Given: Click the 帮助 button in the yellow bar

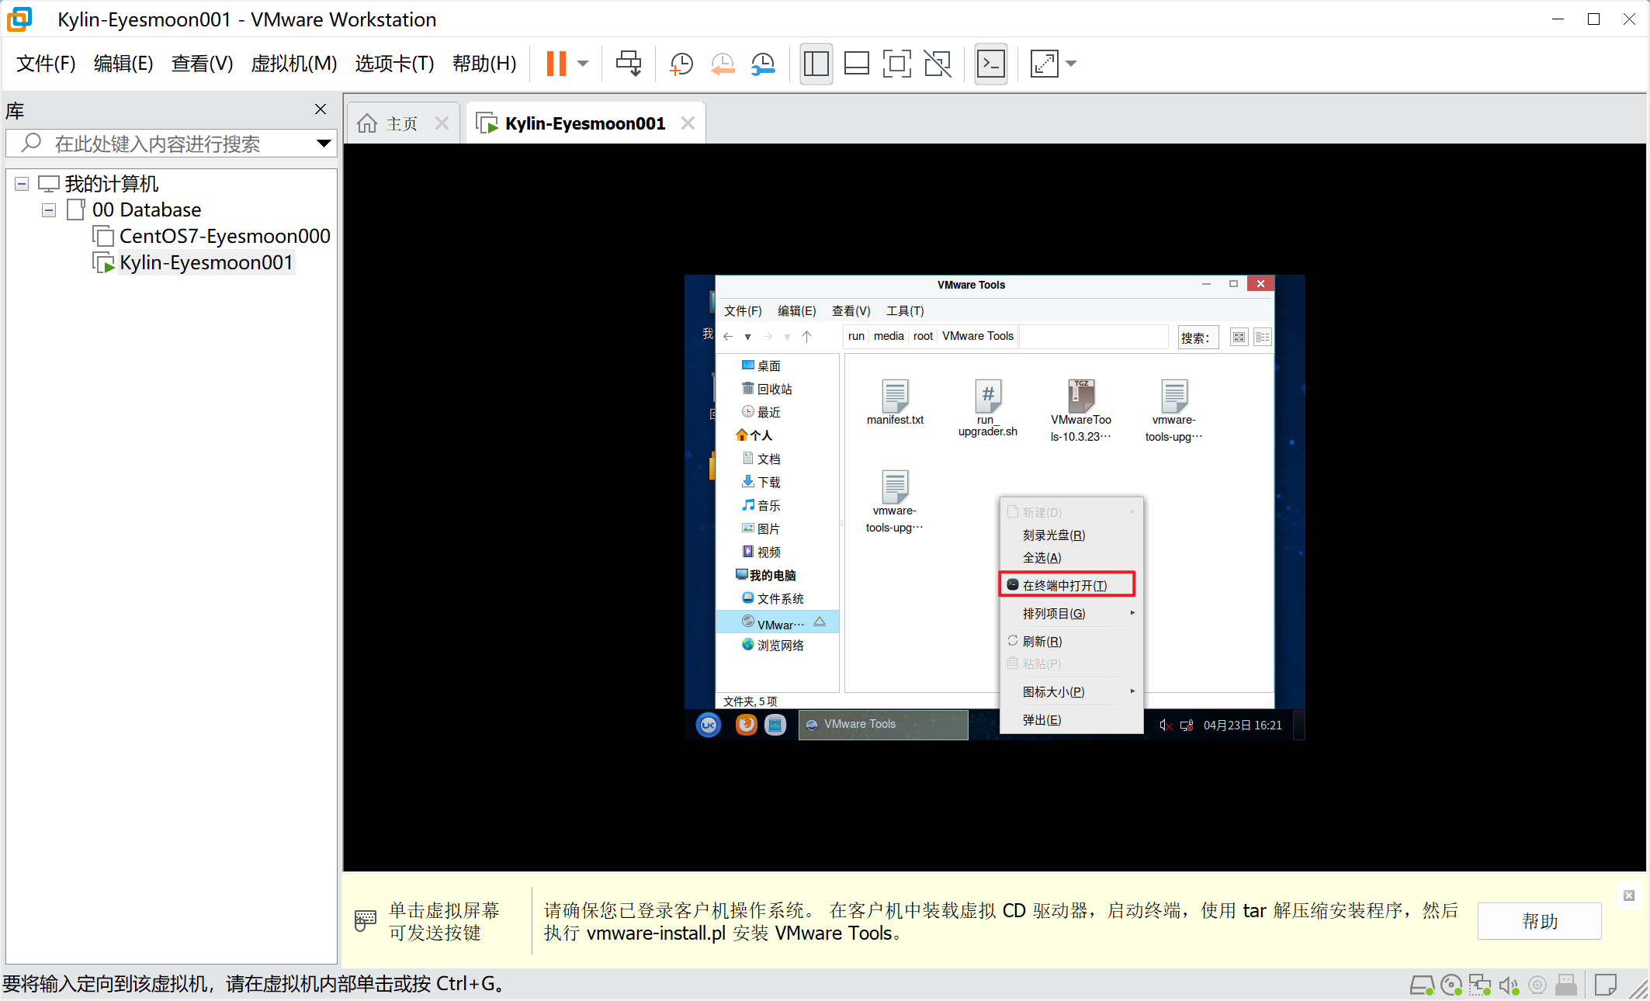Looking at the screenshot, I should (1540, 921).
